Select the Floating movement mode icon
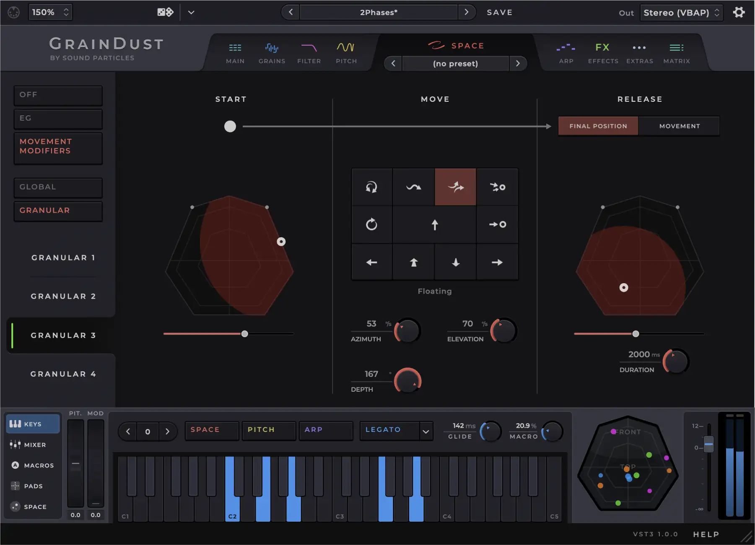755x545 pixels. tap(455, 187)
